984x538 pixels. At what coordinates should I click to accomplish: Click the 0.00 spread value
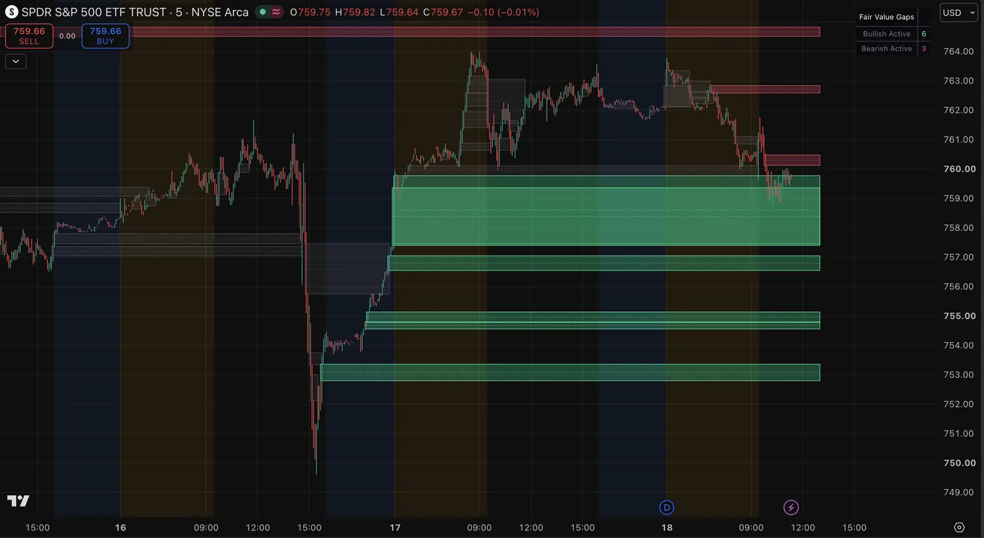(67, 36)
